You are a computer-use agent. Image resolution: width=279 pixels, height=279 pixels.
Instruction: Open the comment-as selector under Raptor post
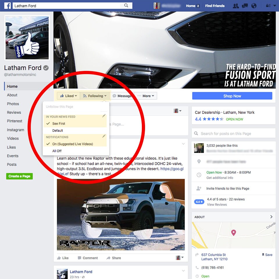(x=180, y=258)
